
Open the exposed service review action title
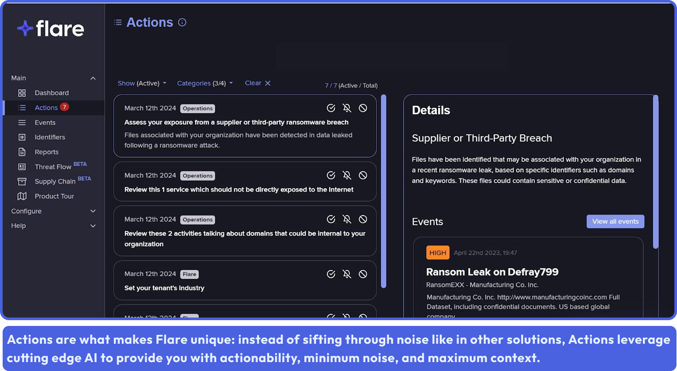(239, 190)
